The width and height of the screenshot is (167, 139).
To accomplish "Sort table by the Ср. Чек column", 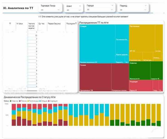I will point(41,24).
